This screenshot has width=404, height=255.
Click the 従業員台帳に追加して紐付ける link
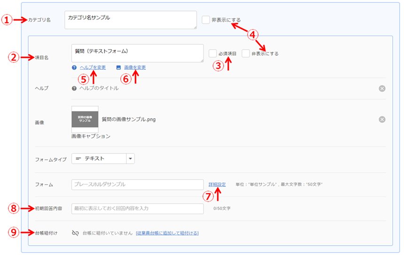167,233
